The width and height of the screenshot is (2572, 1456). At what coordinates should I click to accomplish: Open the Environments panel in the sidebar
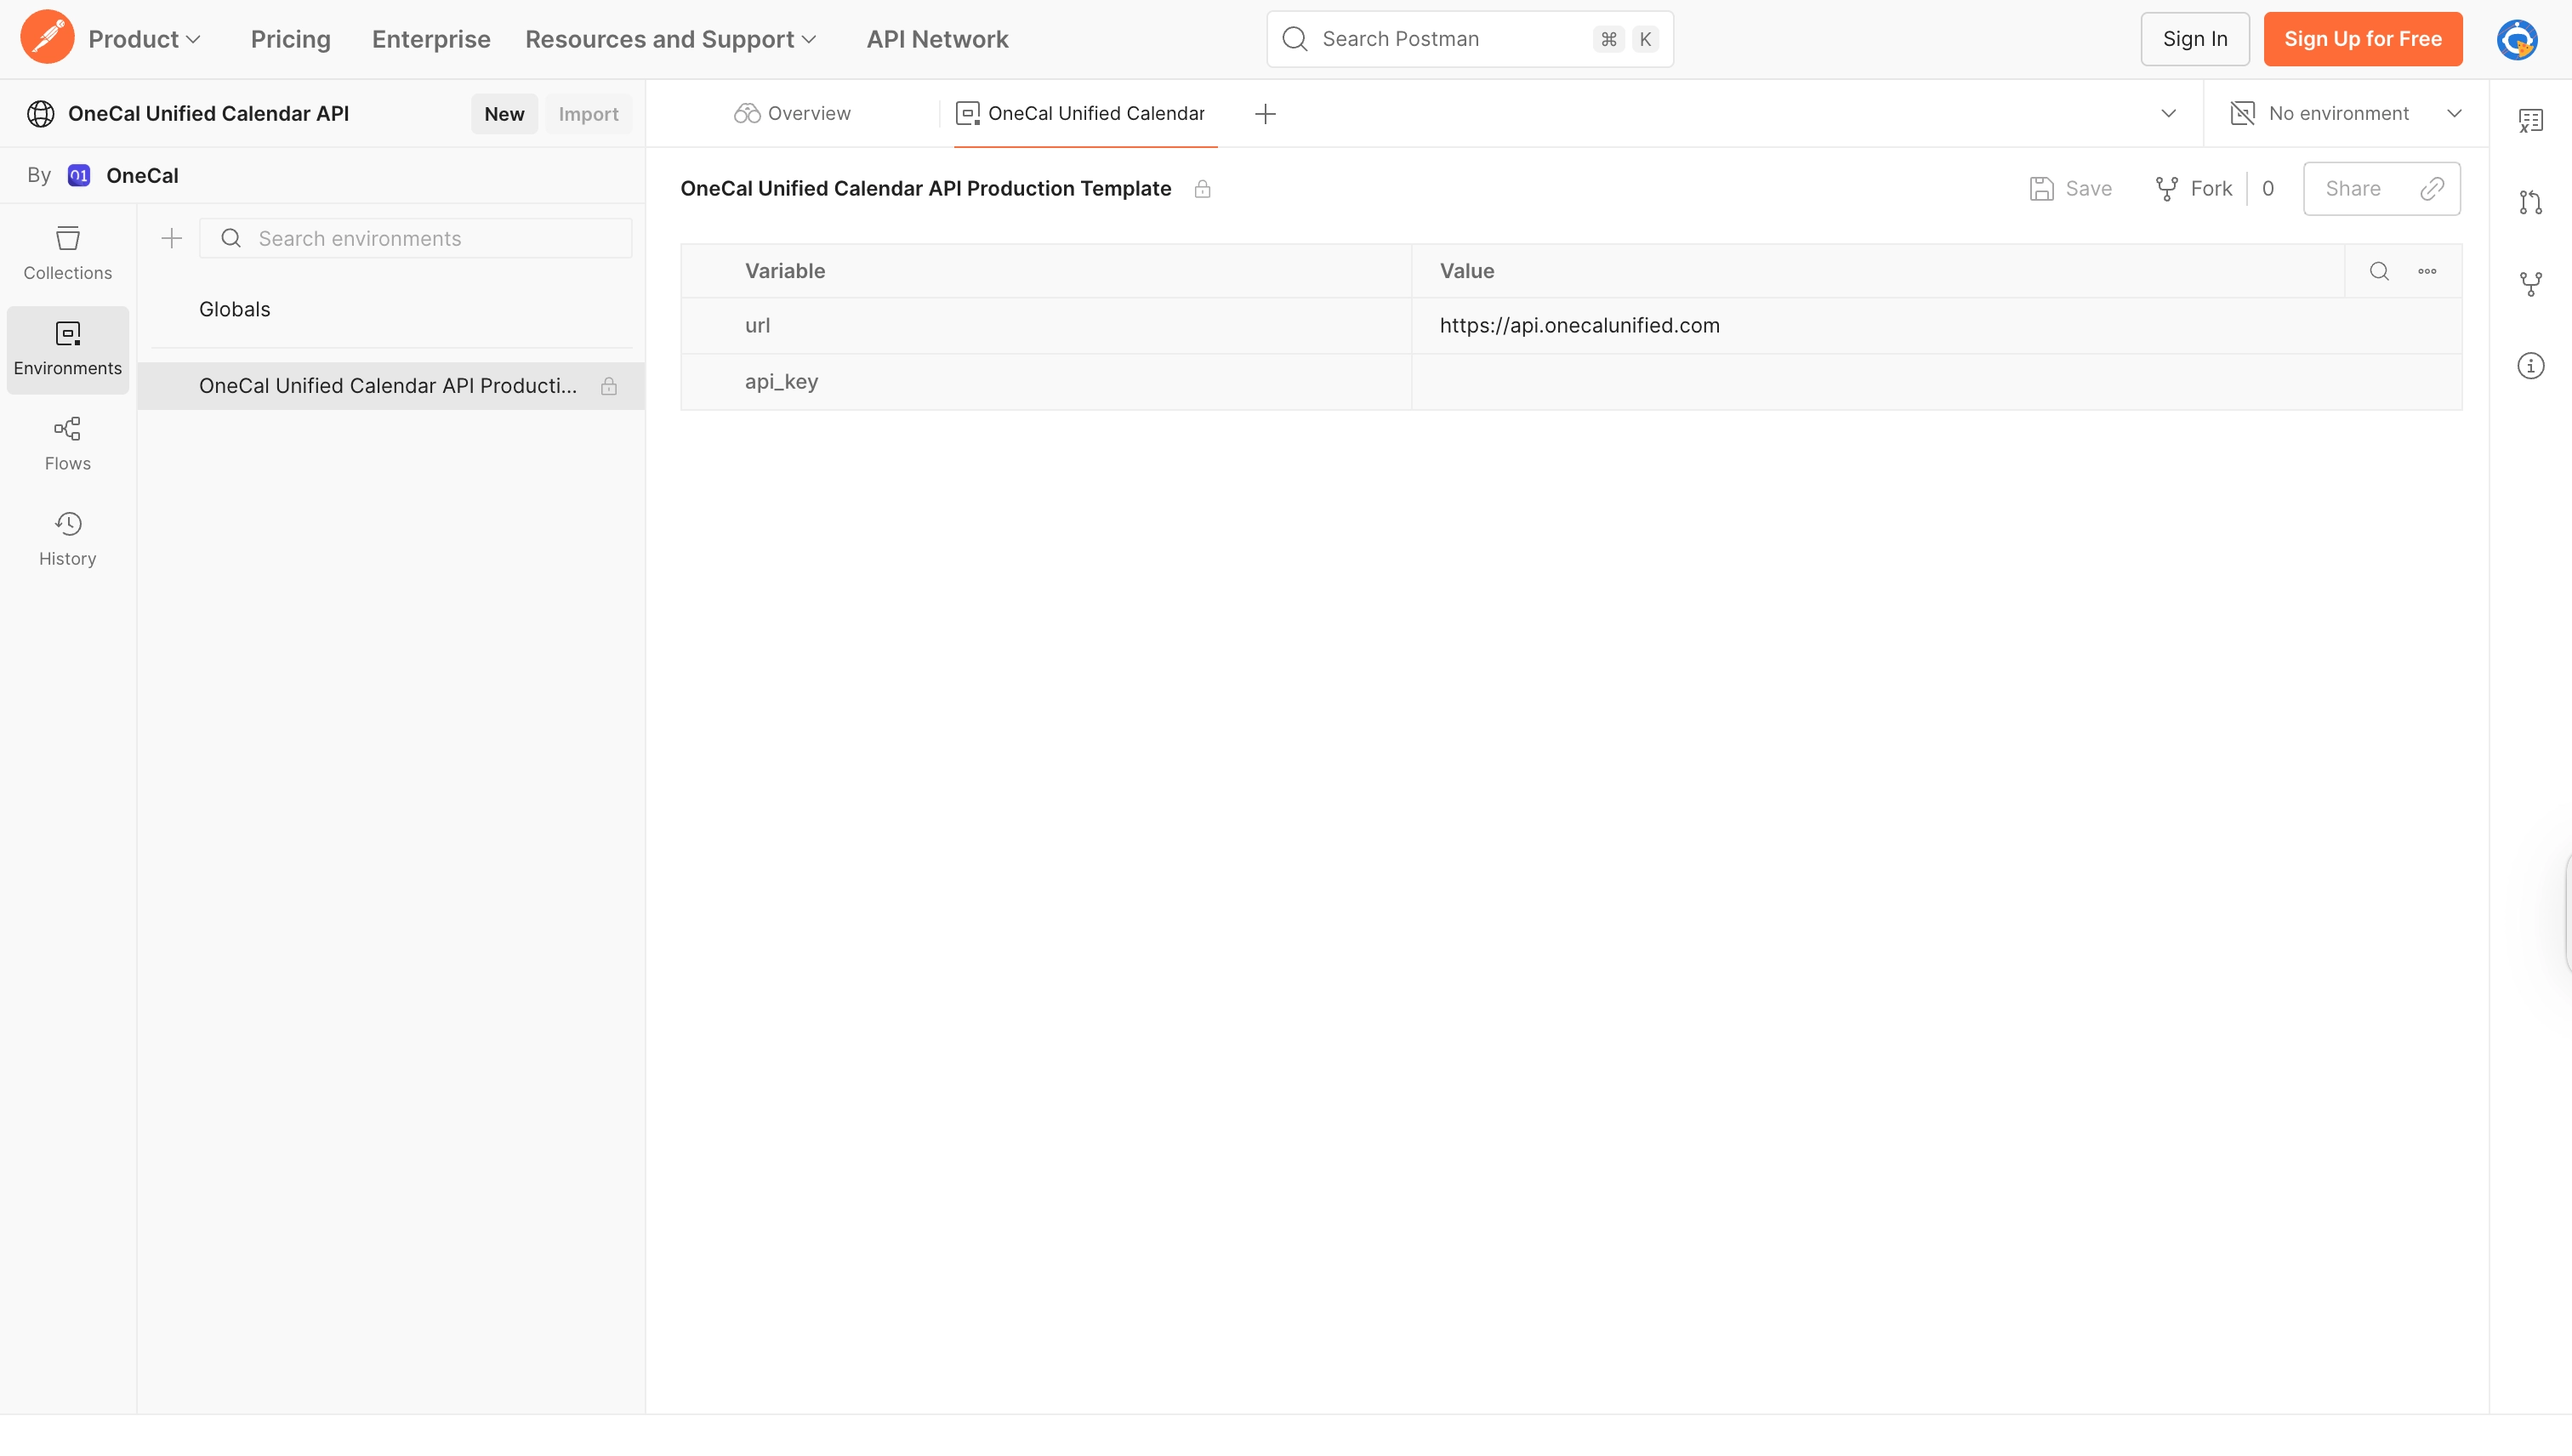click(x=67, y=349)
